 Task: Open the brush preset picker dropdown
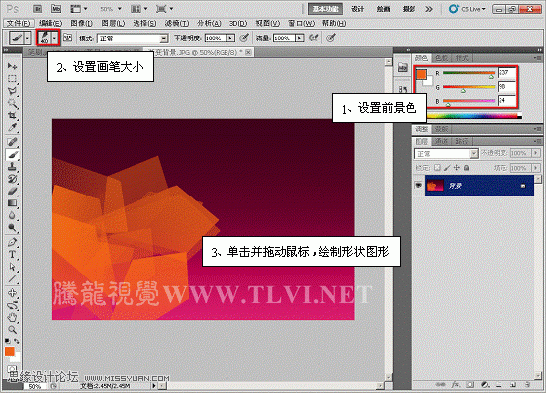(54, 38)
